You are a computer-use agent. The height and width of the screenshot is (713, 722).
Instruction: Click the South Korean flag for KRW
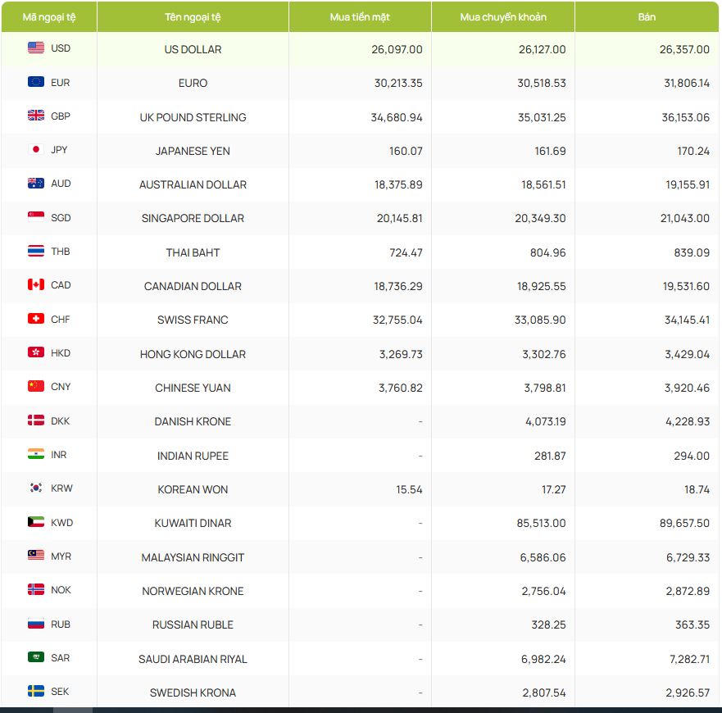pos(36,488)
